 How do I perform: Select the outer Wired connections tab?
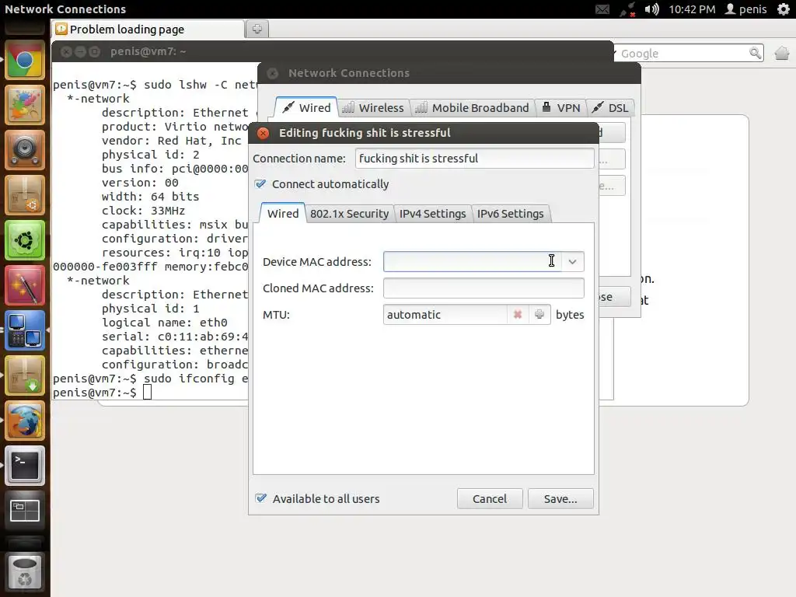coord(306,107)
